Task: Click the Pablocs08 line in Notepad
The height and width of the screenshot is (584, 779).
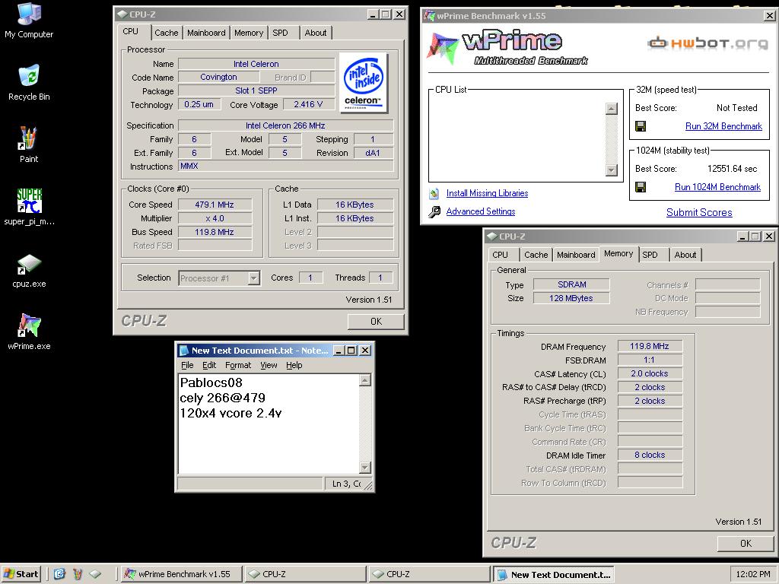Action: point(211,383)
